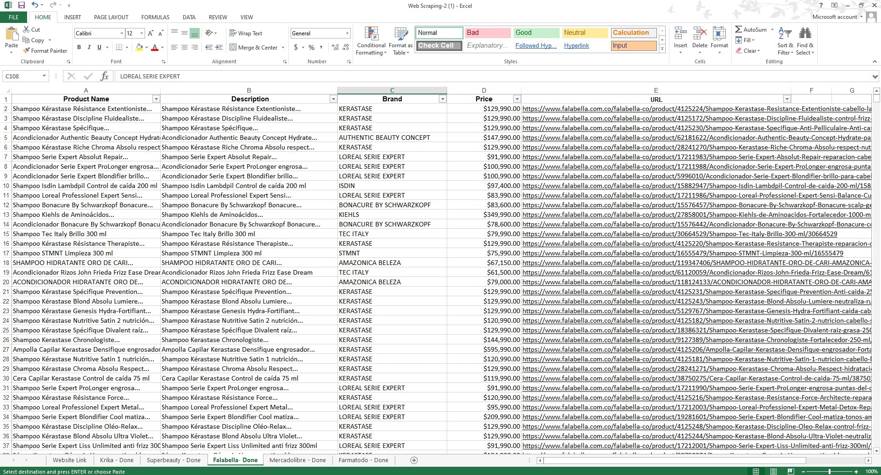Click the Wrap Text button

246,33
